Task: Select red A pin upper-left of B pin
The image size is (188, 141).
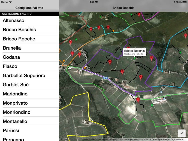Action: pyautogui.click(x=110, y=62)
